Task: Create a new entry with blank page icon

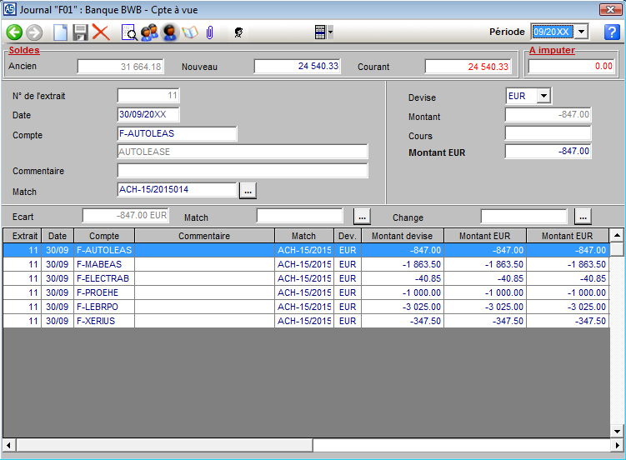Action: pos(60,32)
